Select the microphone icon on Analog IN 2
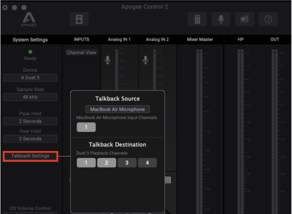Image resolution: width=292 pixels, height=214 pixels. pyautogui.click(x=145, y=60)
